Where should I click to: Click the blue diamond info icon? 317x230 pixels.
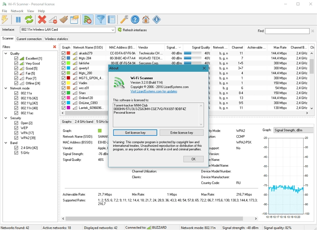point(157,19)
